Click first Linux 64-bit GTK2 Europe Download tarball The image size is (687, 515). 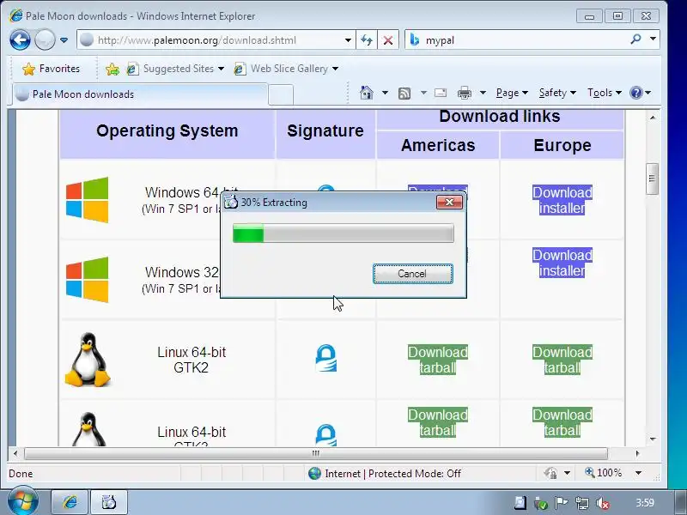[562, 360]
